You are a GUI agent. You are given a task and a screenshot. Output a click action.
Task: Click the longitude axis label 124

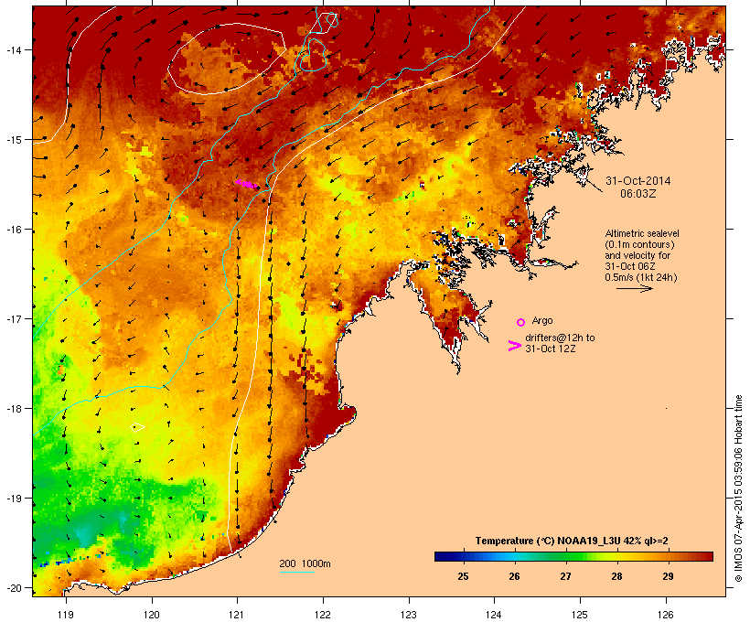pyautogui.click(x=494, y=615)
